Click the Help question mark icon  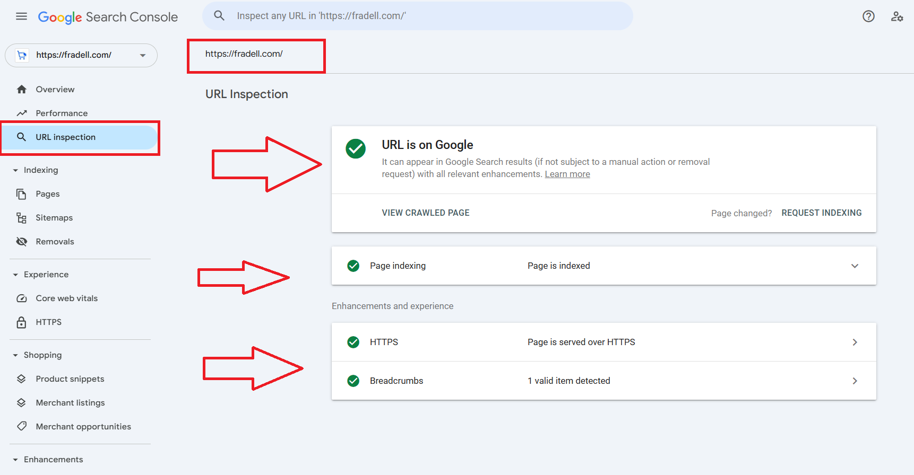coord(868,16)
